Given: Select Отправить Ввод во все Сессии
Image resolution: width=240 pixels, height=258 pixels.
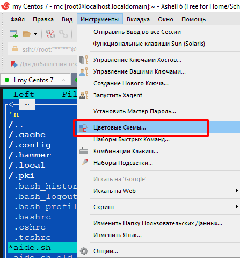Looking at the screenshot, I should coord(158,32).
